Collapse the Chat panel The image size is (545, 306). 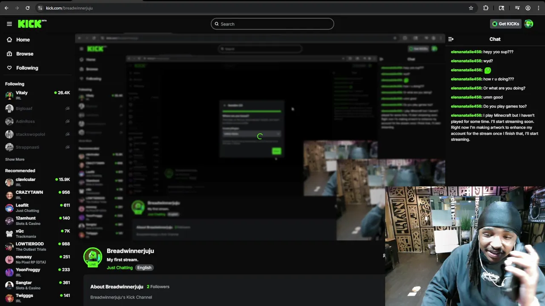coord(451,39)
